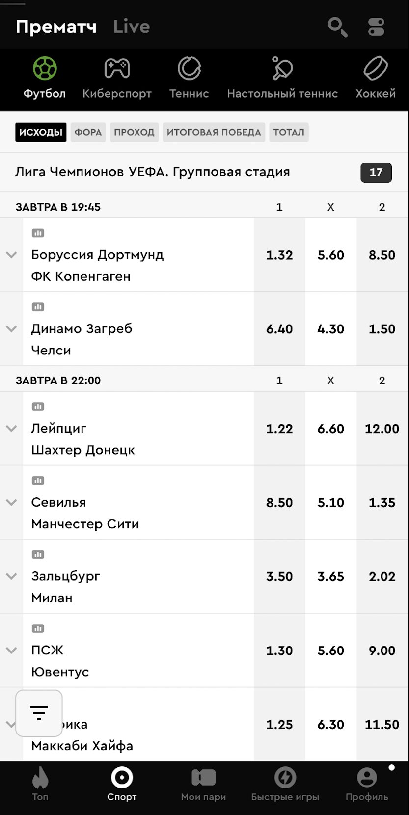
Task: Select the Теннис ball icon
Action: pos(189,69)
